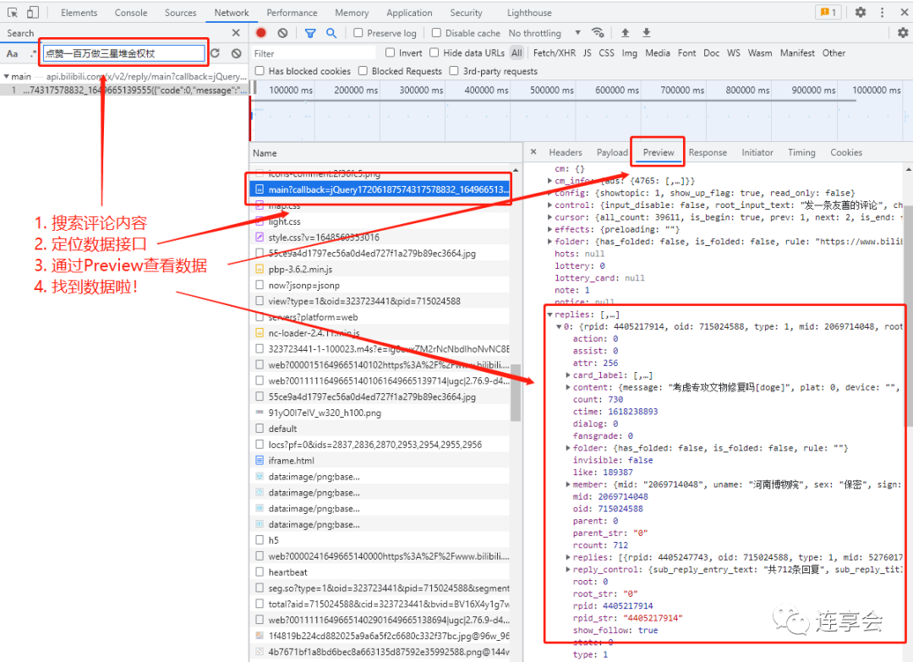Click the request list vertical scrollbar
The width and height of the screenshot is (913, 662).
point(516,391)
